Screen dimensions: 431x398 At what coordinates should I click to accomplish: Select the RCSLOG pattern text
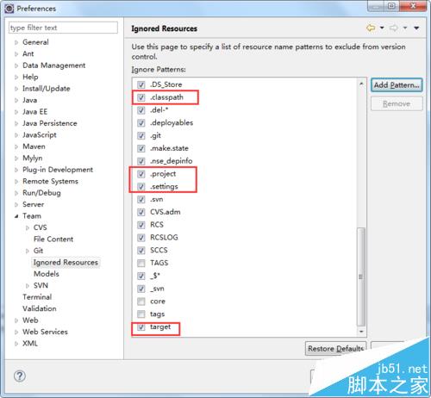pos(164,238)
